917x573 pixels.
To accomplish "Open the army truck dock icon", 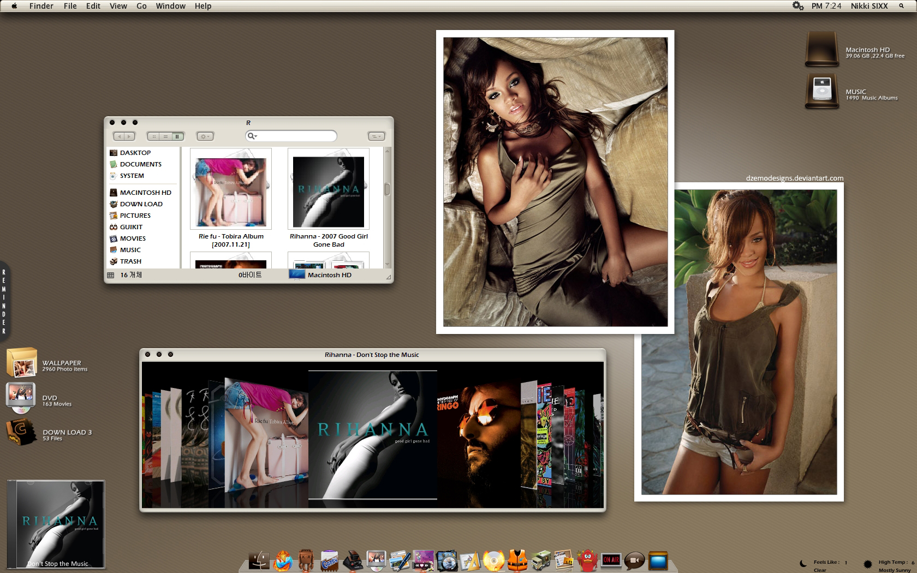I will pyautogui.click(x=541, y=560).
